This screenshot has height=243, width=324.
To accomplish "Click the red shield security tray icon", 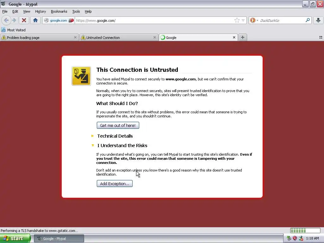I will tap(295, 238).
